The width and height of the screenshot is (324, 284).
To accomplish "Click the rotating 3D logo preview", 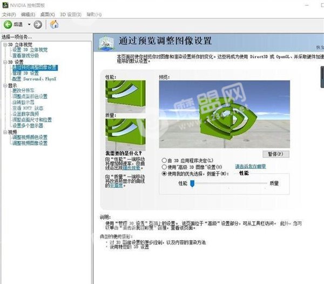I will point(225,114).
